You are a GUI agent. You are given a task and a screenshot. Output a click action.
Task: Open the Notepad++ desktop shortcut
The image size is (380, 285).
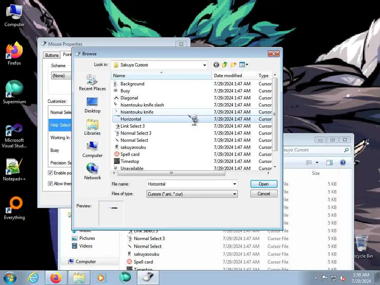click(14, 170)
